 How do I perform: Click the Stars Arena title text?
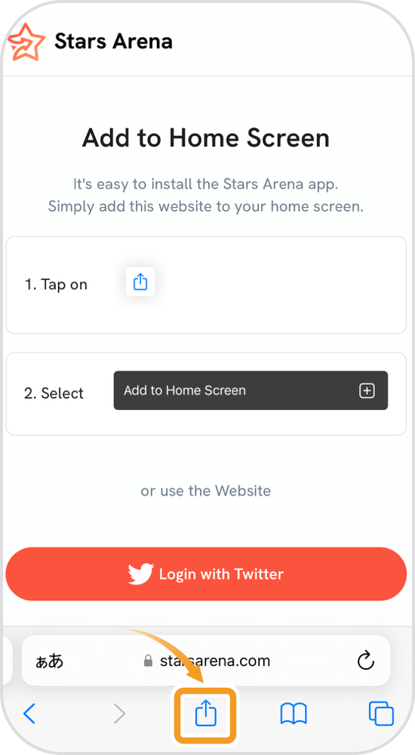click(x=114, y=42)
